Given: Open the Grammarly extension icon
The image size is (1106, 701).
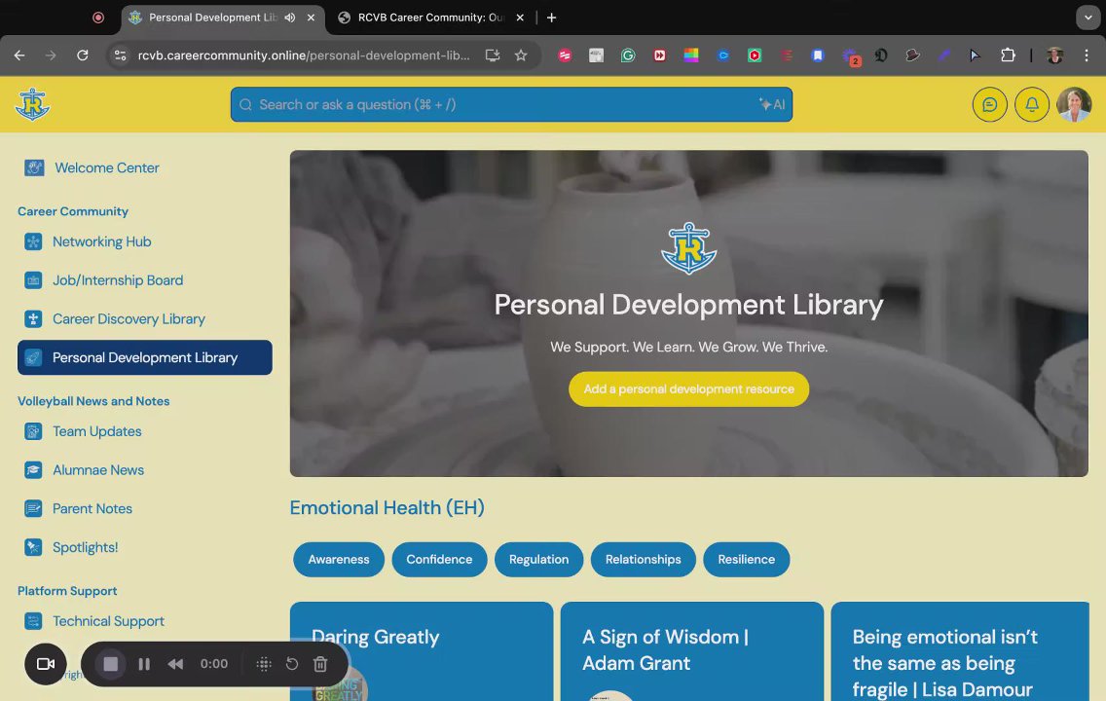Looking at the screenshot, I should (x=628, y=55).
